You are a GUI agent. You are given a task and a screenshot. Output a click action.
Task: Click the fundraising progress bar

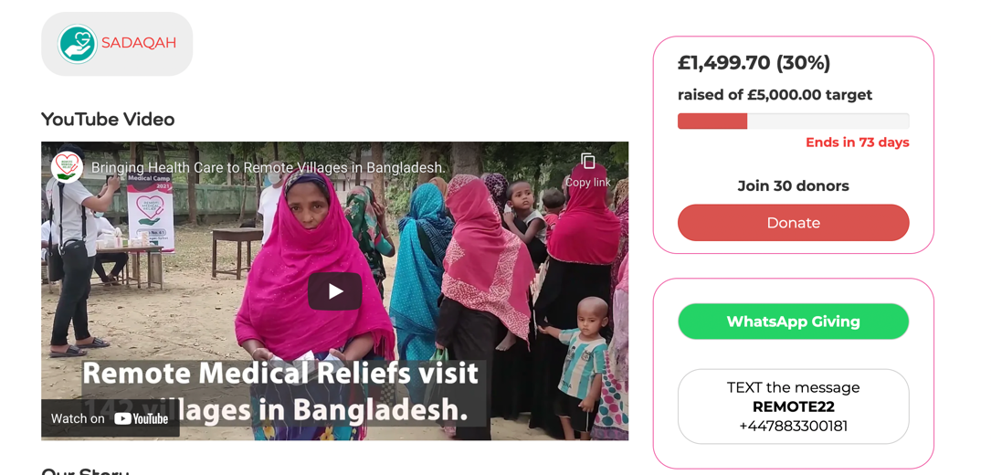point(793,121)
